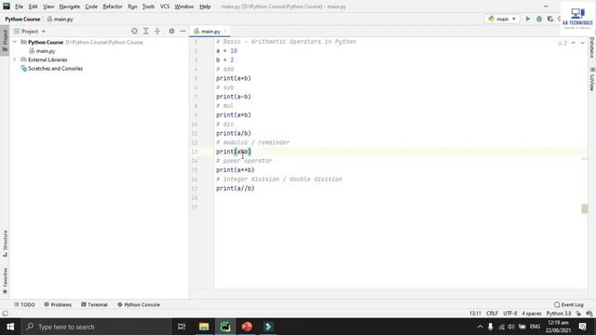The width and height of the screenshot is (596, 335).
Task: Toggle the Database side tool window
Action: point(592,47)
